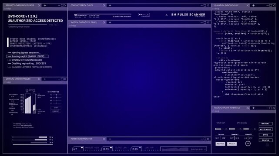The width and height of the screenshot is (279, 156).
Task: Click the POWER OFF button under Diagnostics
Action: [x=56, y=111]
